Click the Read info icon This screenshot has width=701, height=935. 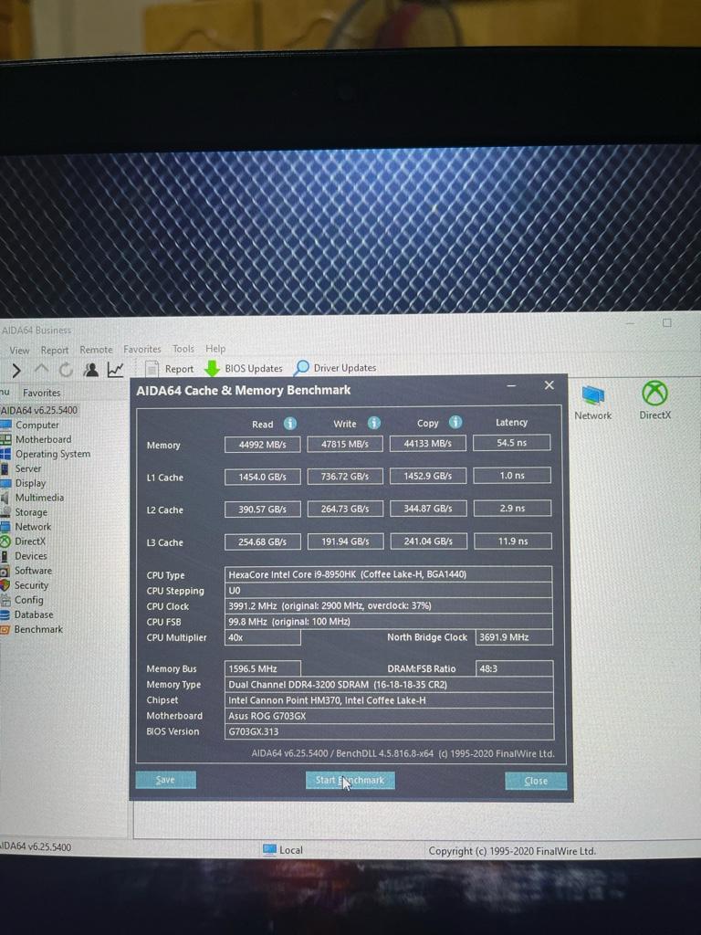(289, 424)
